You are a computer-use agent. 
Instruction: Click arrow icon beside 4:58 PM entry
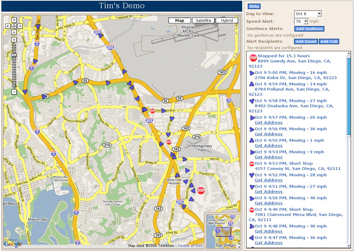[x=252, y=101]
